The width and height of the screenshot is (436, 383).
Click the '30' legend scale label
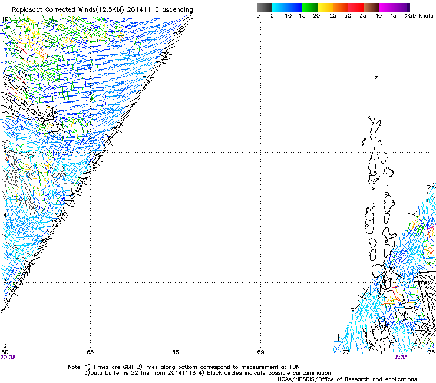348,16
